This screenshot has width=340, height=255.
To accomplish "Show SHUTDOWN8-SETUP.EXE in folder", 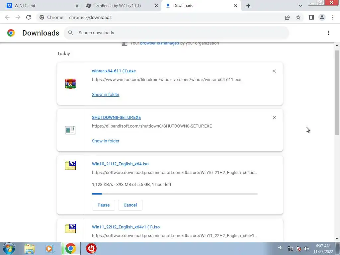I will [x=106, y=141].
